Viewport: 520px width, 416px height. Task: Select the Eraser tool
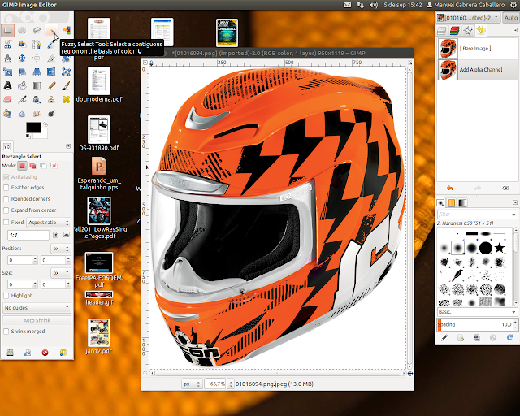click(7, 99)
